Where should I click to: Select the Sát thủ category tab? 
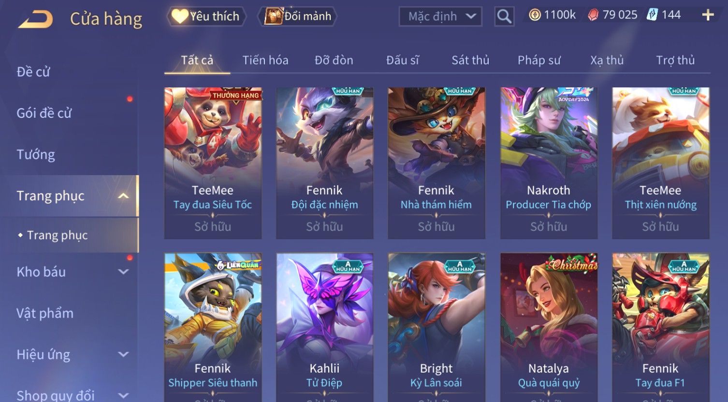coord(470,60)
